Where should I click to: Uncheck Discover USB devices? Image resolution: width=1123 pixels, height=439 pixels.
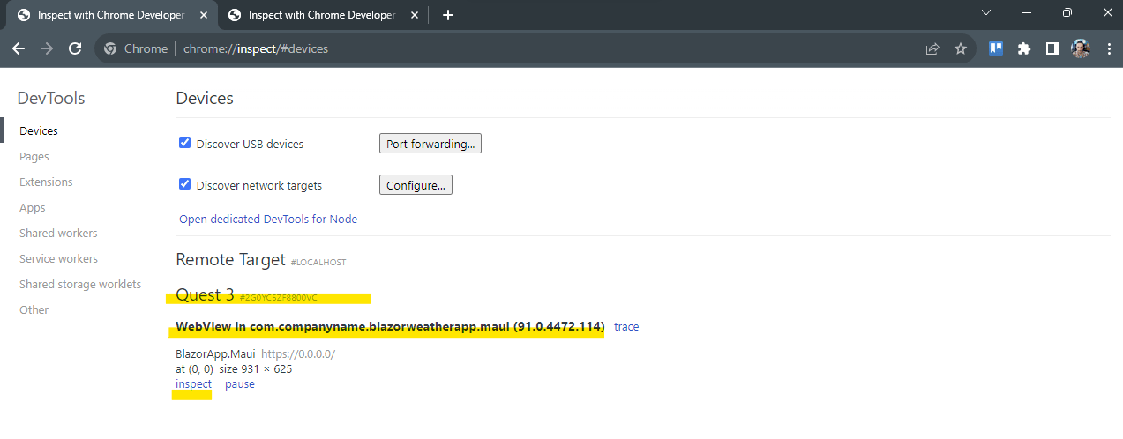click(x=185, y=143)
